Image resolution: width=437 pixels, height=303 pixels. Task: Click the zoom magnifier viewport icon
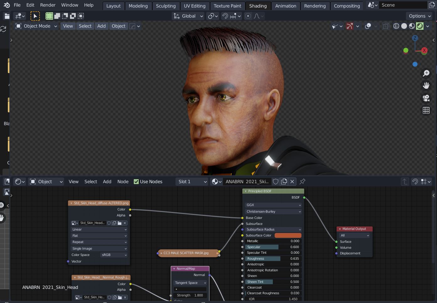[x=426, y=73]
